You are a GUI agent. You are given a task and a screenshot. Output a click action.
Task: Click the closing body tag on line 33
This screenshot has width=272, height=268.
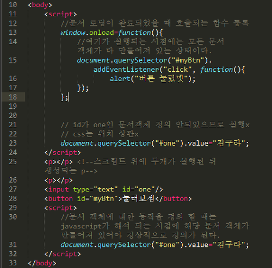point(42,263)
